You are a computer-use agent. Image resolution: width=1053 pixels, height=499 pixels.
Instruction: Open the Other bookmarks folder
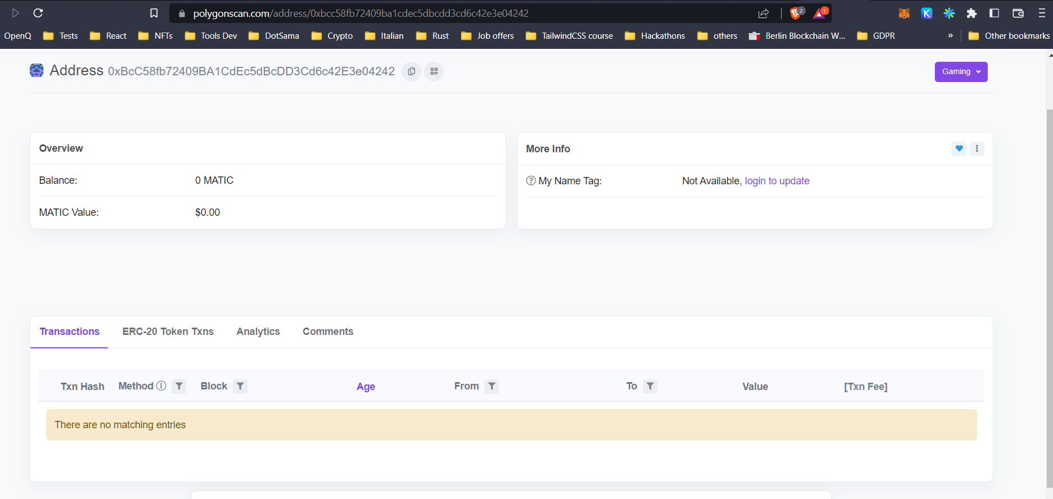tap(1009, 35)
